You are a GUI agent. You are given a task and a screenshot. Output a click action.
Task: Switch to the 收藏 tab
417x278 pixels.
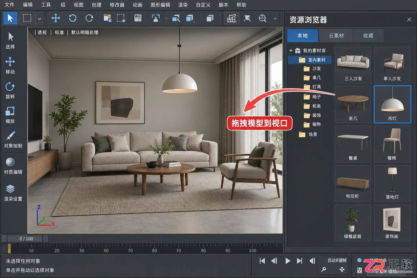pos(368,36)
